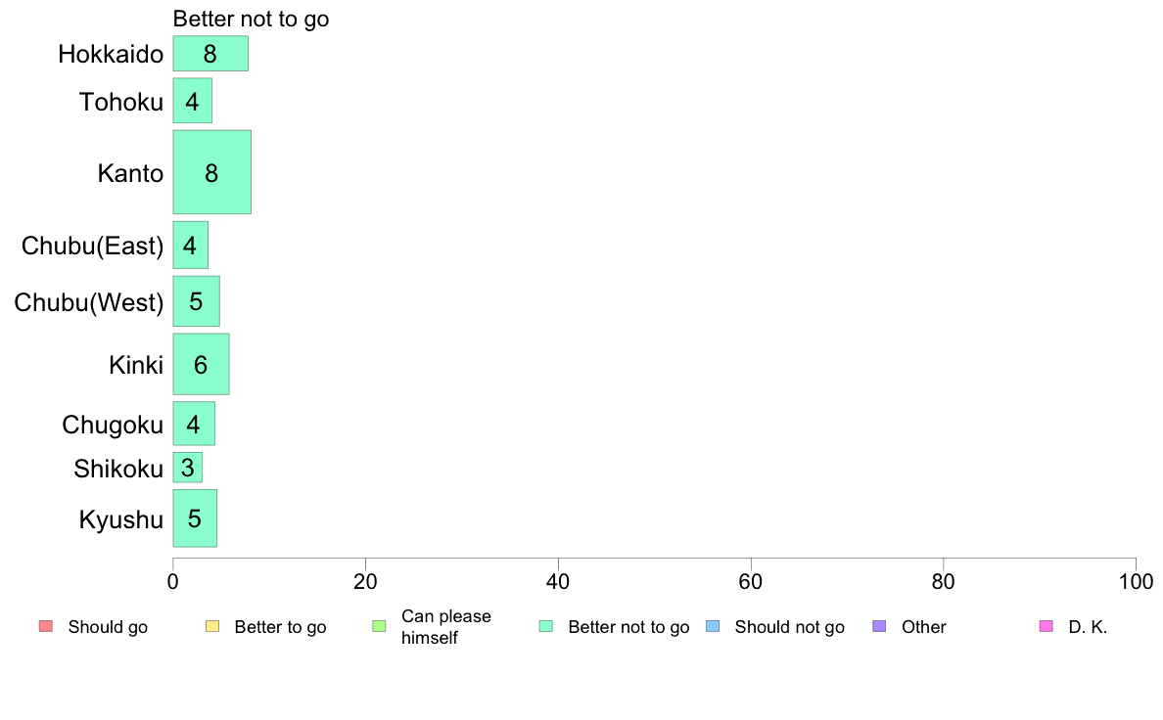This screenshot has height=720, width=1163.
Task: Click the Shikoku bar showing 3
Action: point(188,468)
